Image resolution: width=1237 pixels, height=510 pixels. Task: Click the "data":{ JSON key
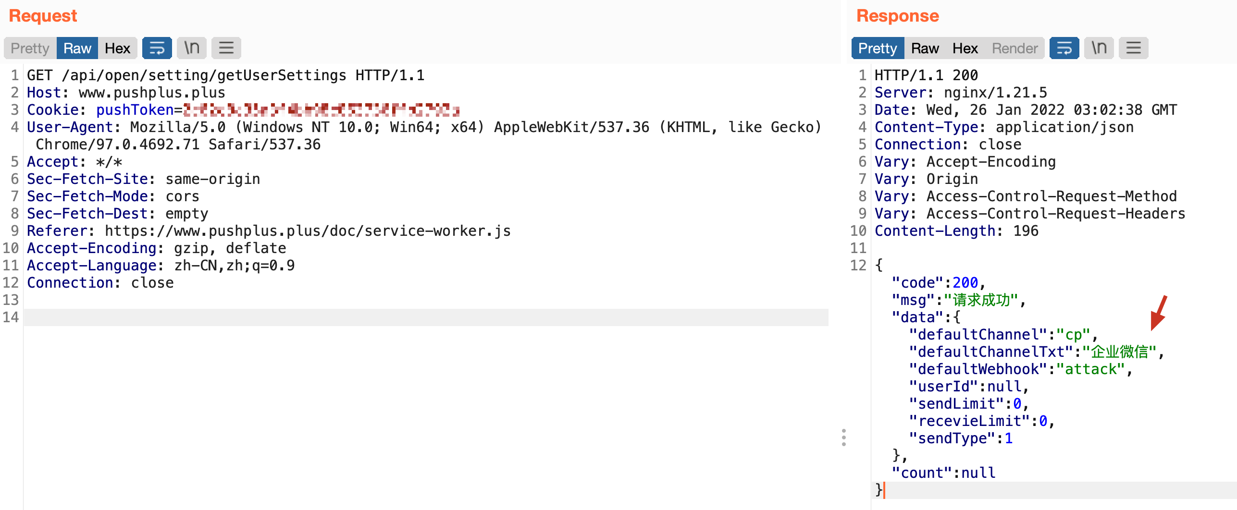click(x=926, y=317)
